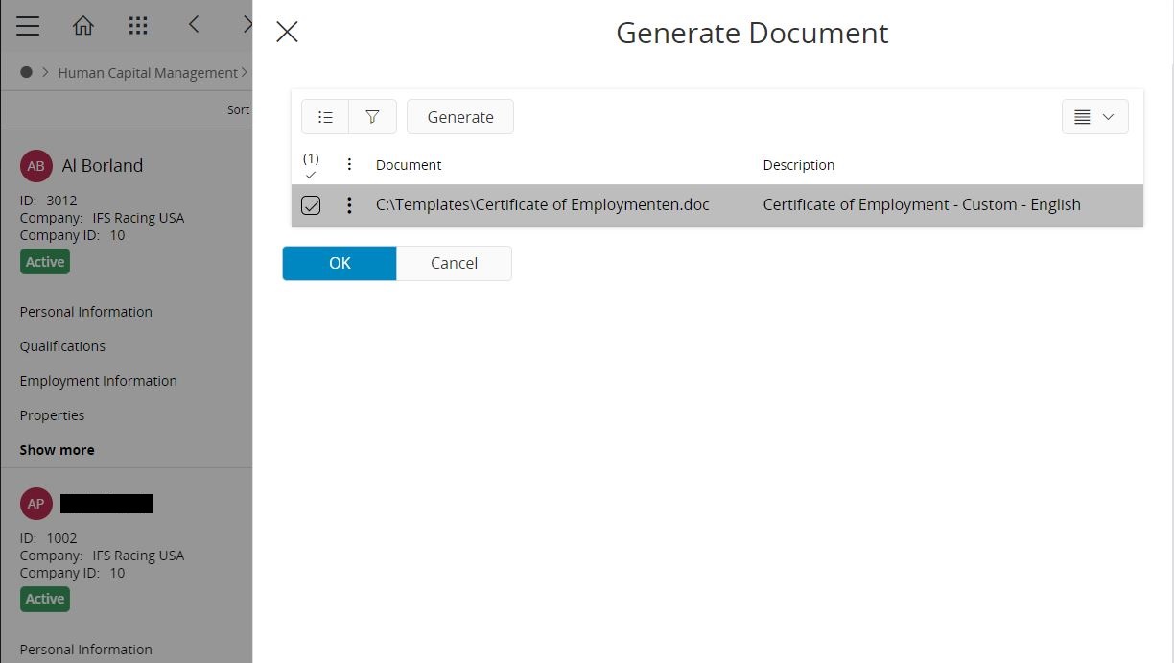Uncheck the Certificate of Employment row checkbox
The width and height of the screenshot is (1174, 663).
click(x=311, y=205)
